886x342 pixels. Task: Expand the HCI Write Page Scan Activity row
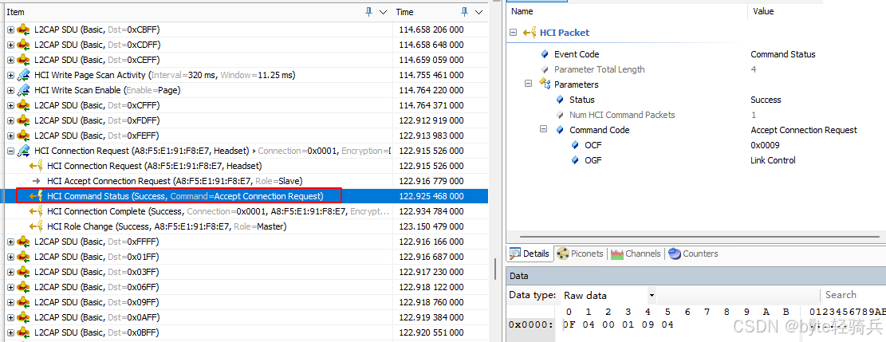(x=10, y=75)
